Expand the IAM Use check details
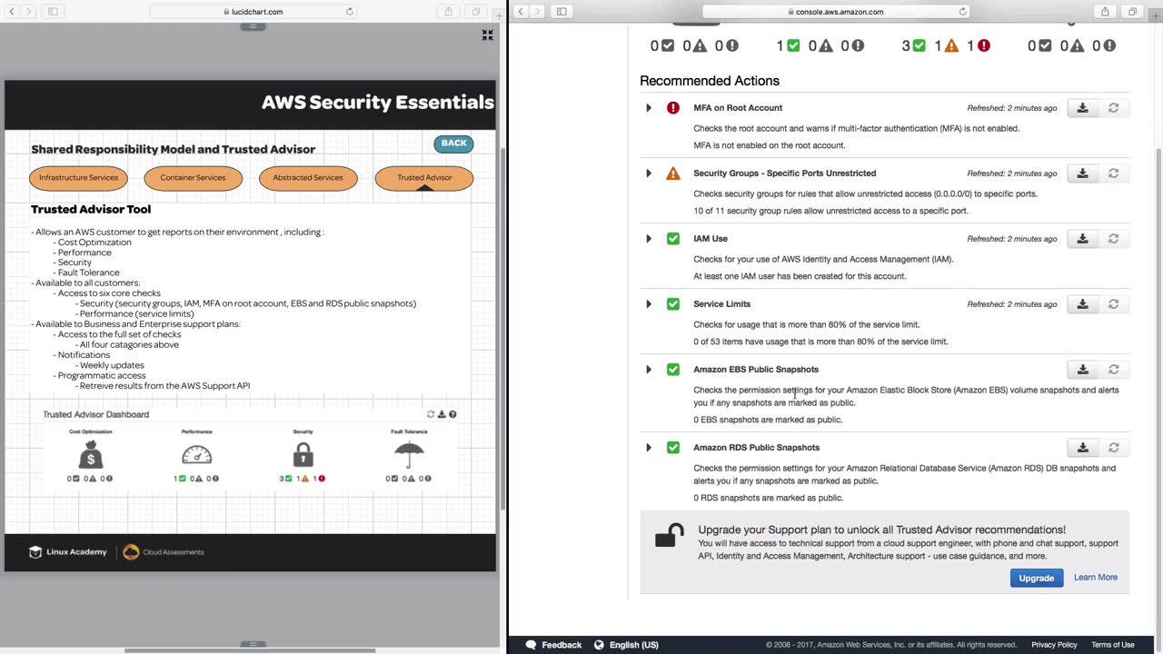The width and height of the screenshot is (1163, 654). (649, 239)
